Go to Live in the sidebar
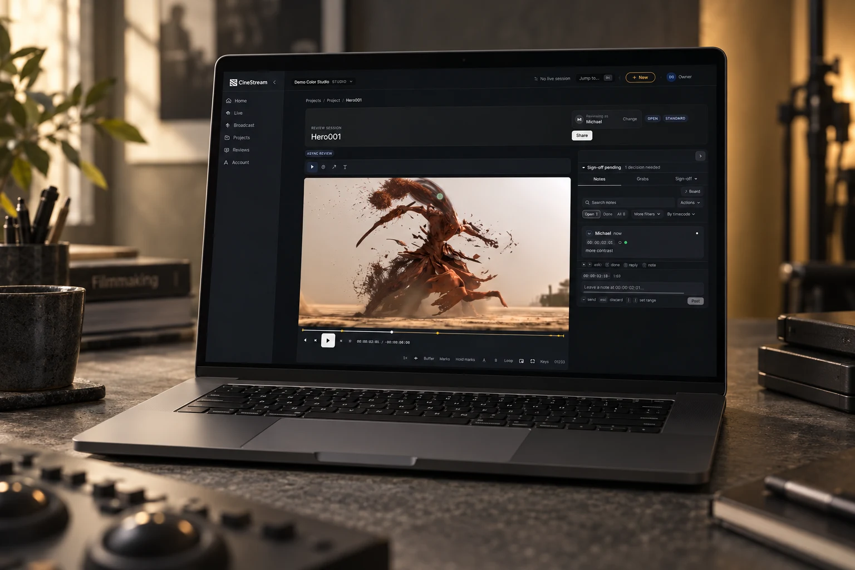This screenshot has width=855, height=570. 235,113
